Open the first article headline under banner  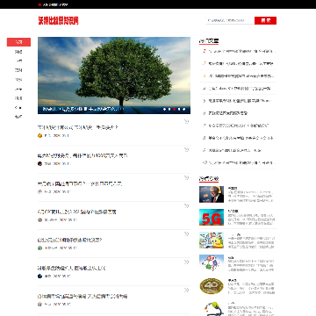77,127
